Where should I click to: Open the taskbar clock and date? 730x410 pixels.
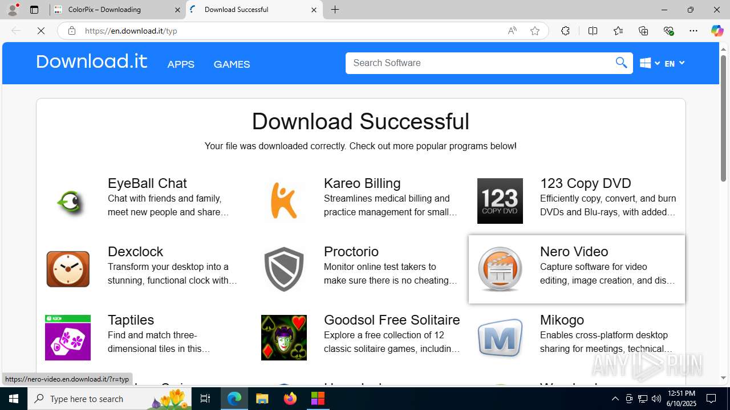tap(681, 399)
